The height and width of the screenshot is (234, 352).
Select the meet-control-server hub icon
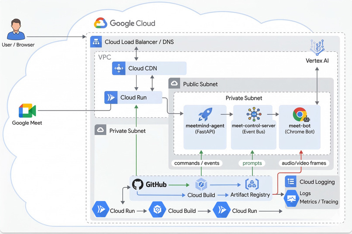pyautogui.click(x=254, y=114)
